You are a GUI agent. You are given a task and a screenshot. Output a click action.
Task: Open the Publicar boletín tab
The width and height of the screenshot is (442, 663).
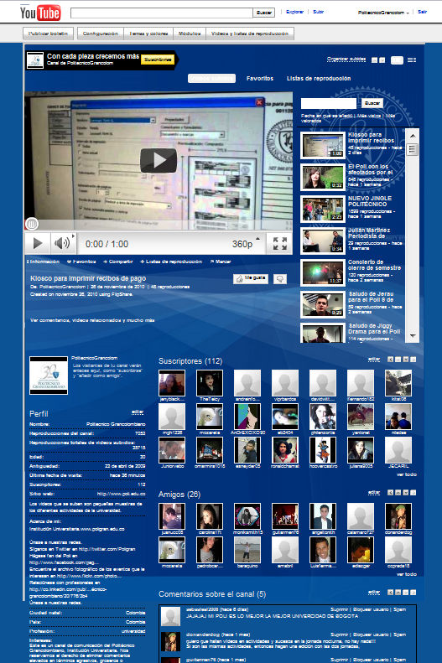[48, 34]
